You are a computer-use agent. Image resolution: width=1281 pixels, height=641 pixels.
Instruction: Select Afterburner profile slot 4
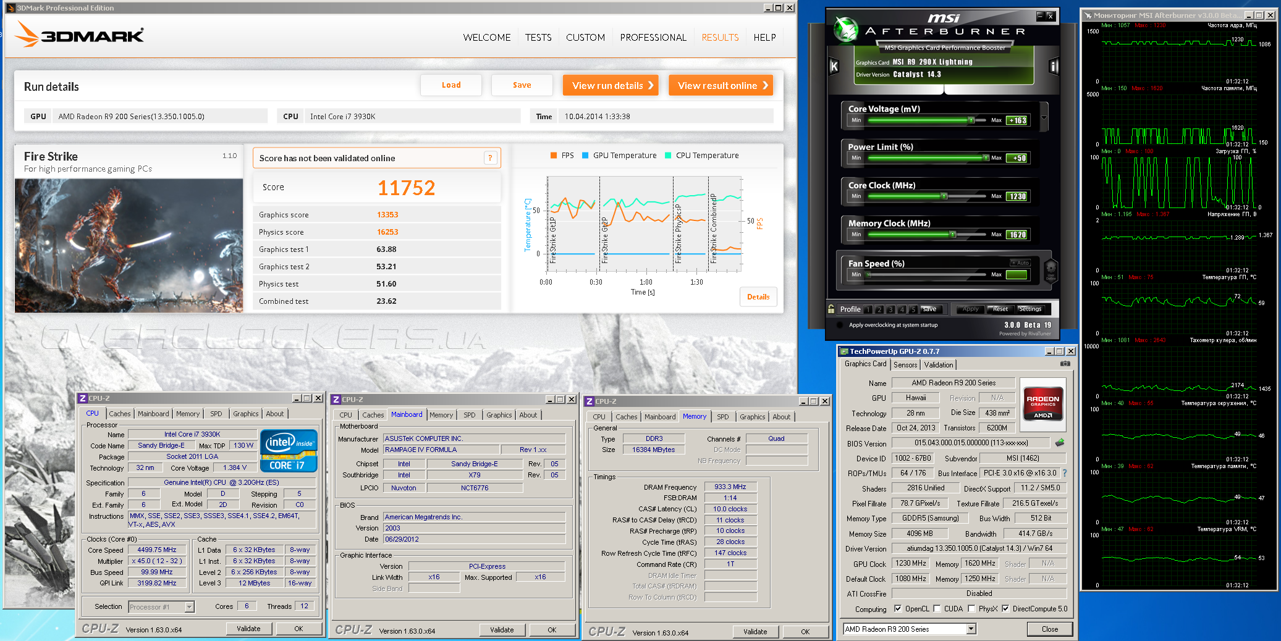click(x=902, y=309)
